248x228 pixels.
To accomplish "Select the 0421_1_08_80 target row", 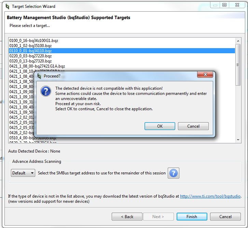I will click(x=22, y=87).
